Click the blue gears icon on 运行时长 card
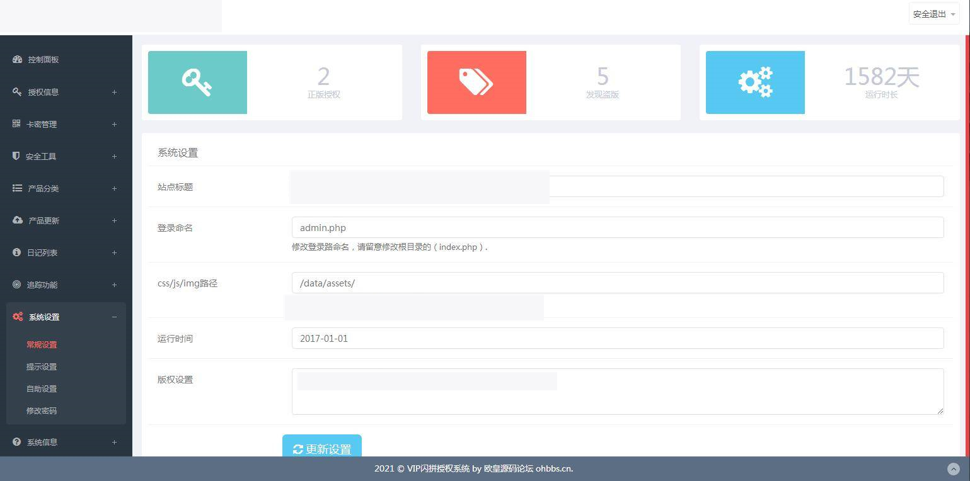 (x=755, y=82)
